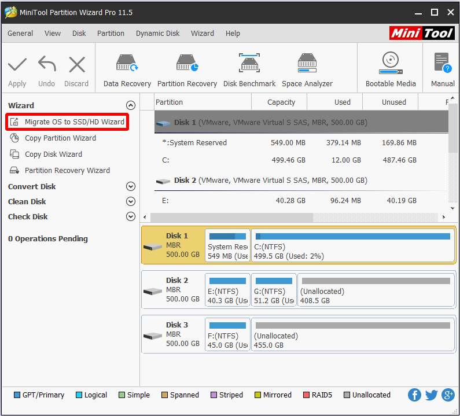Select 455.0 GB Unallocated block on Disk 3
Image resolution: width=460 pixels, height=416 pixels.
coord(352,335)
